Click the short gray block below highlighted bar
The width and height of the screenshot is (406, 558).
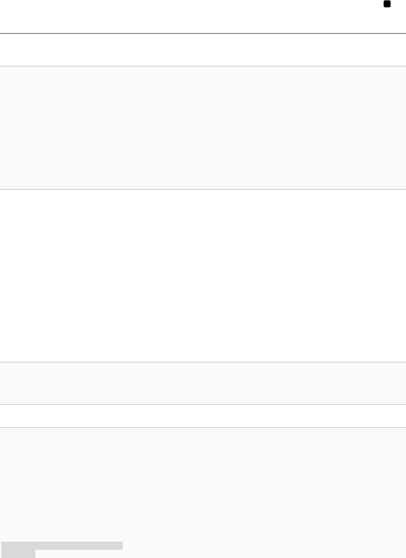18,554
